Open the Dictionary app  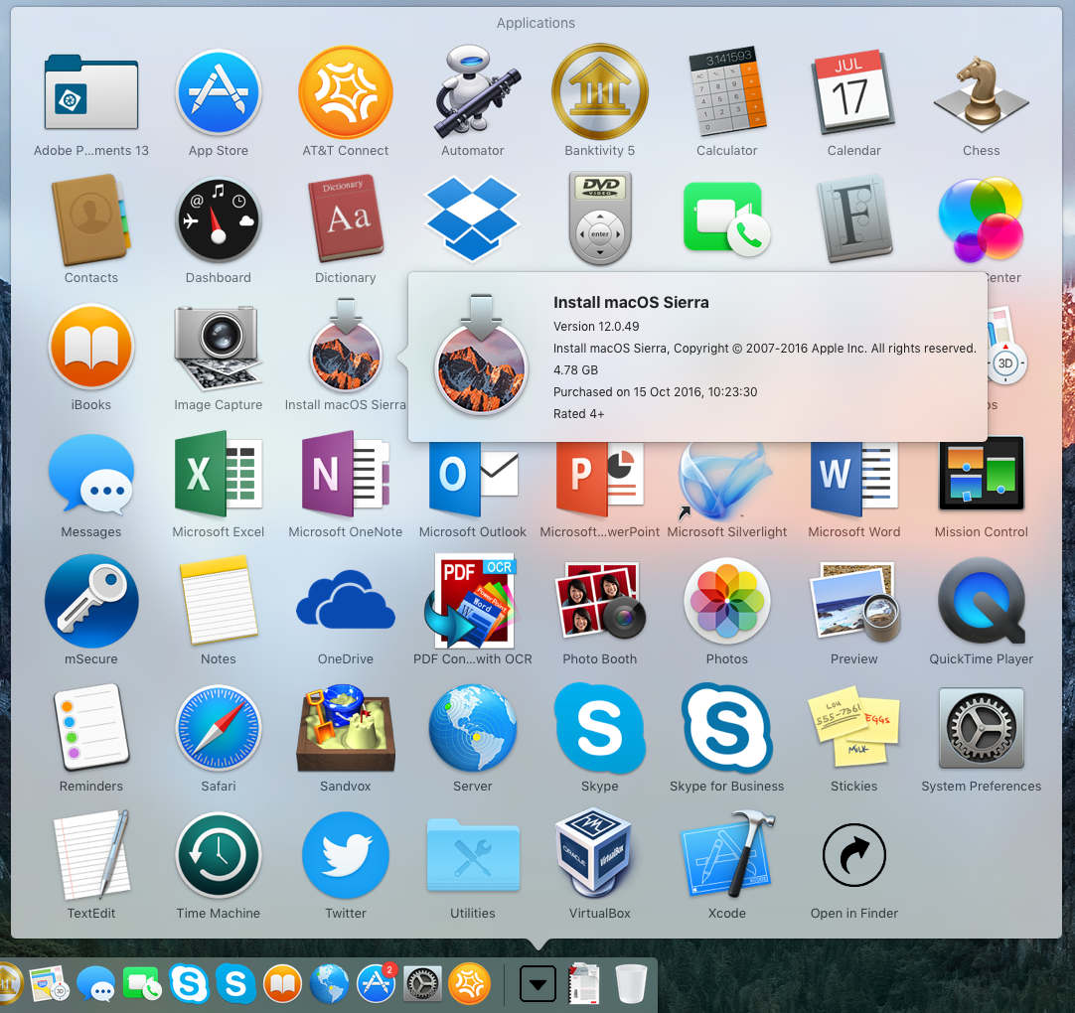pos(346,219)
